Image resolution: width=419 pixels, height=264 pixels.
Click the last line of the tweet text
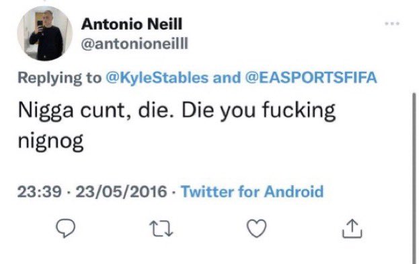[50, 141]
